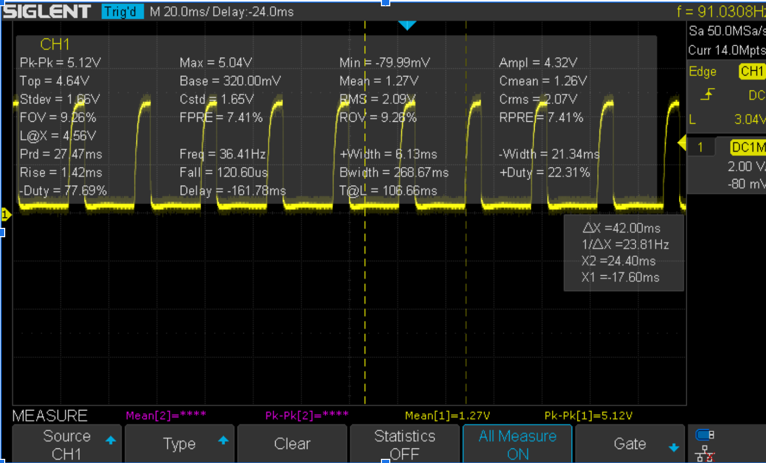Click the Min = -79.99mV measurement
The image size is (766, 463).
(385, 62)
